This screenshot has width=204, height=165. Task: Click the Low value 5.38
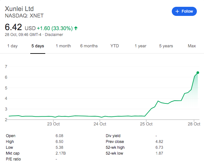tap(59, 147)
